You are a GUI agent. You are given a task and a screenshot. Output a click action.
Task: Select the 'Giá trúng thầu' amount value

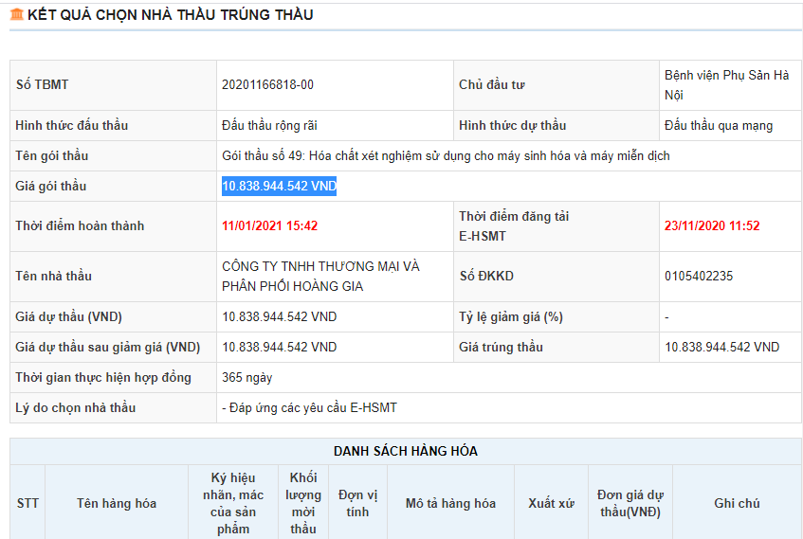click(x=722, y=347)
